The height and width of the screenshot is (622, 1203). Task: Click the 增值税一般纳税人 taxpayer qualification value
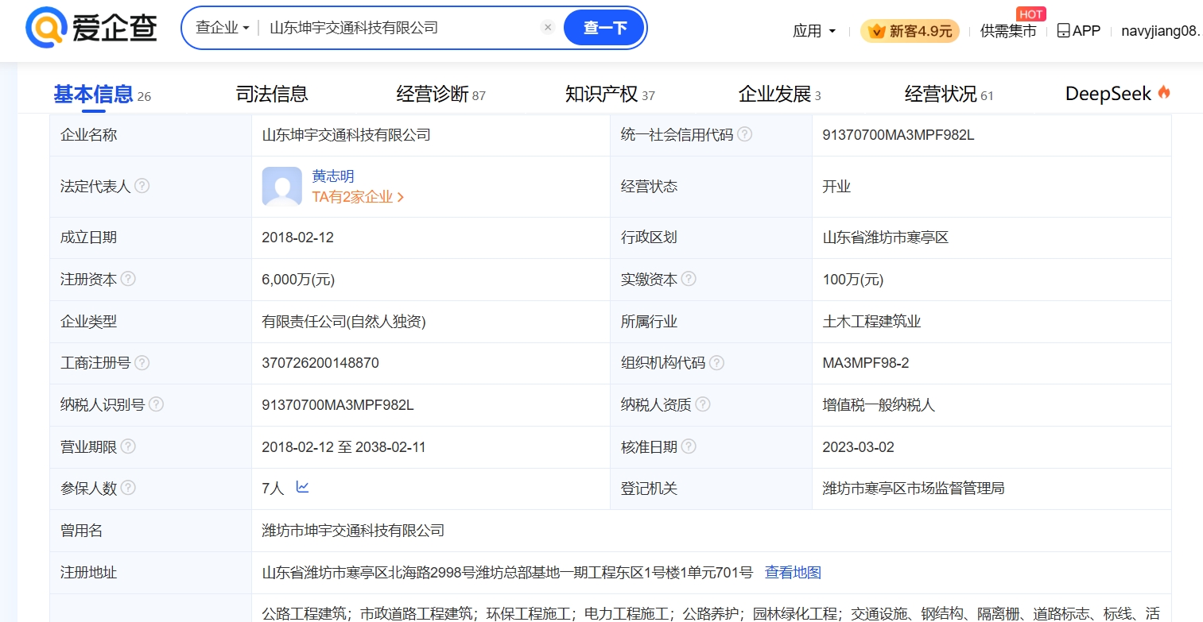click(x=879, y=405)
